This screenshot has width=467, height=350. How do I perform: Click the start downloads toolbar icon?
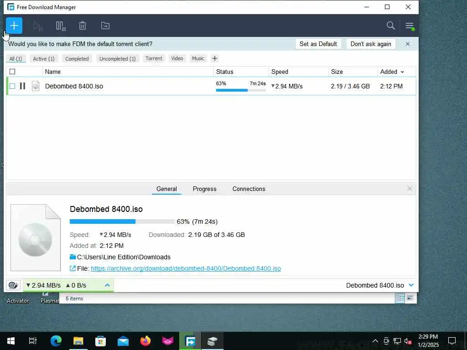(x=38, y=26)
